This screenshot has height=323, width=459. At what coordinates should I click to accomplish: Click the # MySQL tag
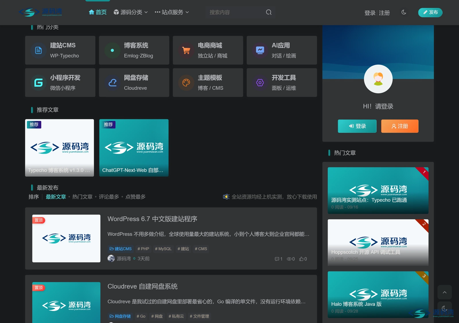point(163,249)
